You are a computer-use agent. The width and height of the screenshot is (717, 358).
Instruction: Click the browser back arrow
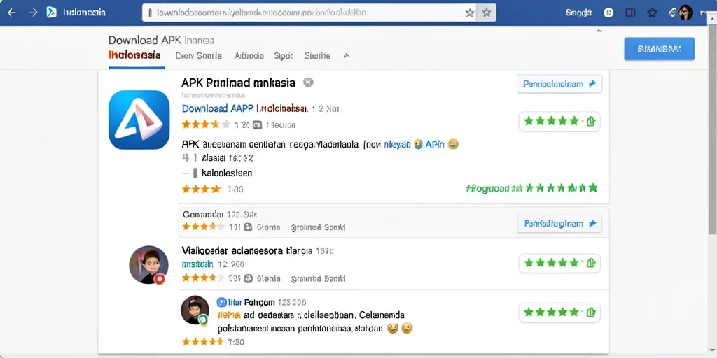(x=11, y=13)
